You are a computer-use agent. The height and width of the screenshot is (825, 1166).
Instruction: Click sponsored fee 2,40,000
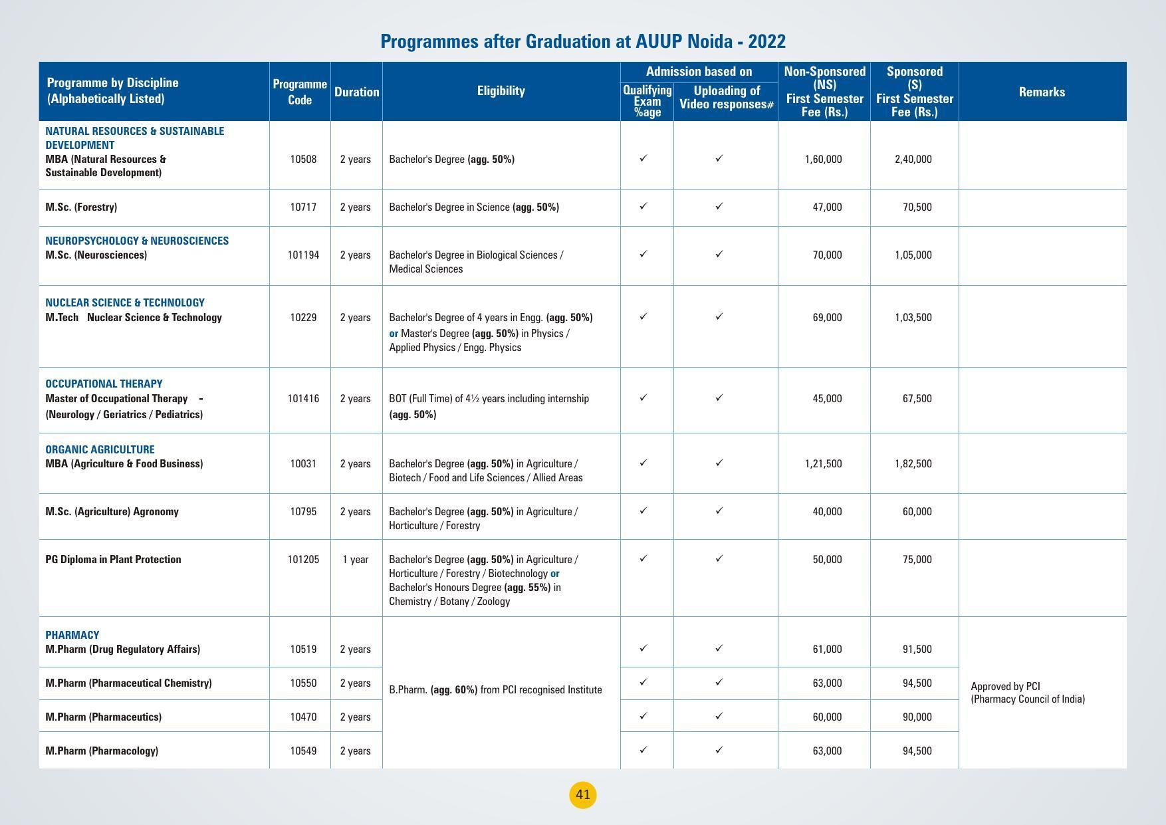[913, 159]
